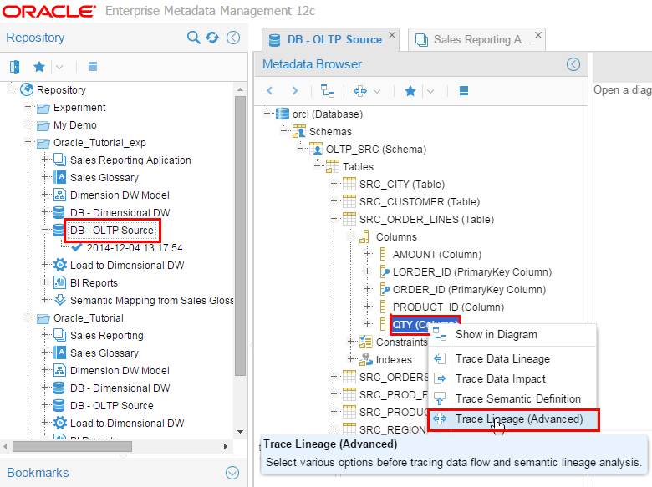Expand the Bookmarks panel chevron
The width and height of the screenshot is (652, 487).
232,473
